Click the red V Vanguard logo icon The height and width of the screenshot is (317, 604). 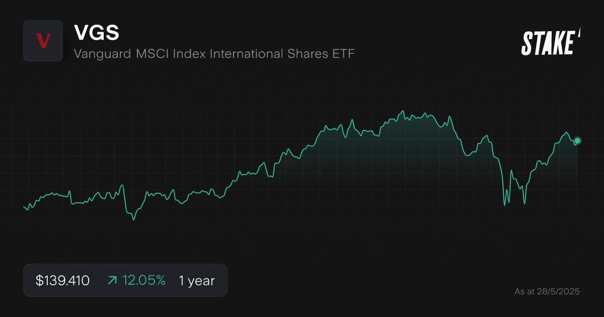pos(43,41)
